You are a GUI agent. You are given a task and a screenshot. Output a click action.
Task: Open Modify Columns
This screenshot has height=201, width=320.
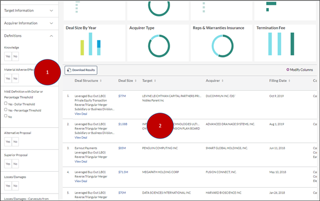click(x=300, y=70)
